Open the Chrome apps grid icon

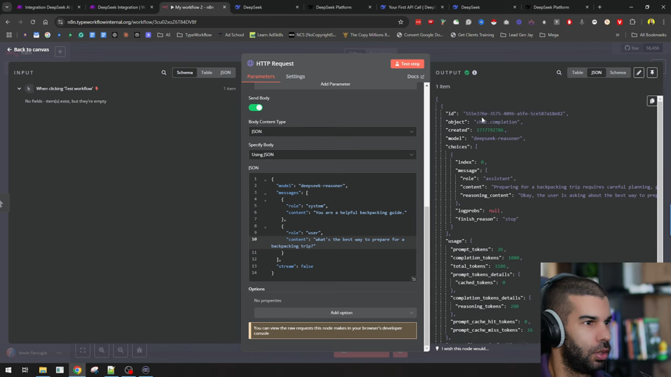[9, 35]
